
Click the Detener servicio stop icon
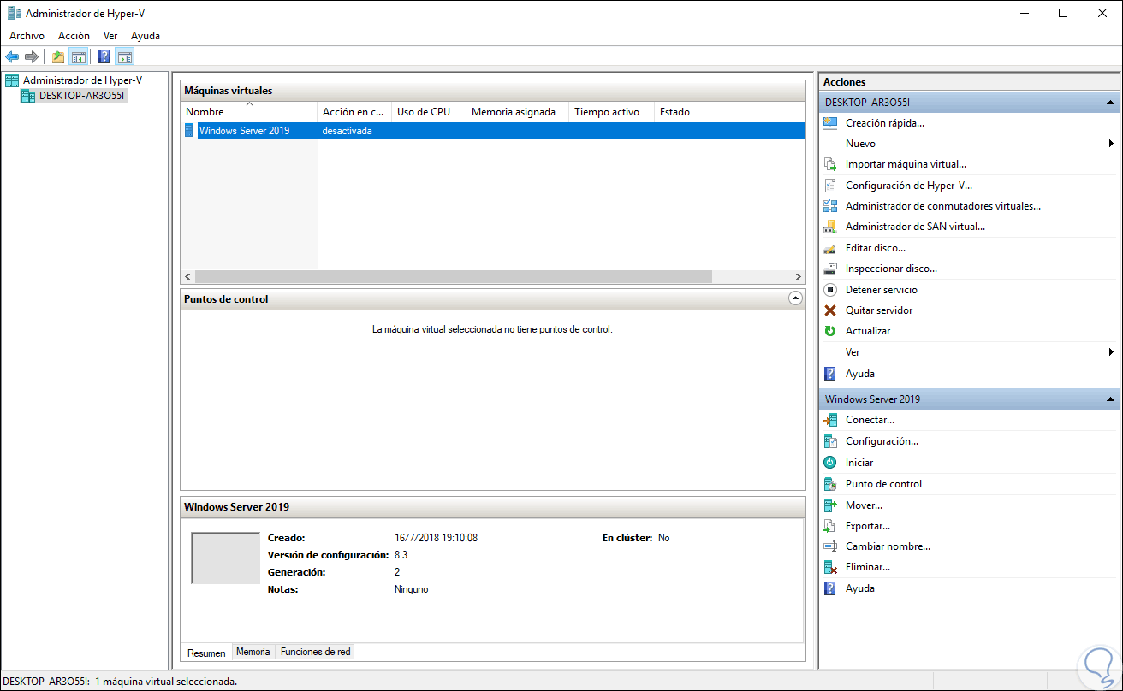click(829, 290)
